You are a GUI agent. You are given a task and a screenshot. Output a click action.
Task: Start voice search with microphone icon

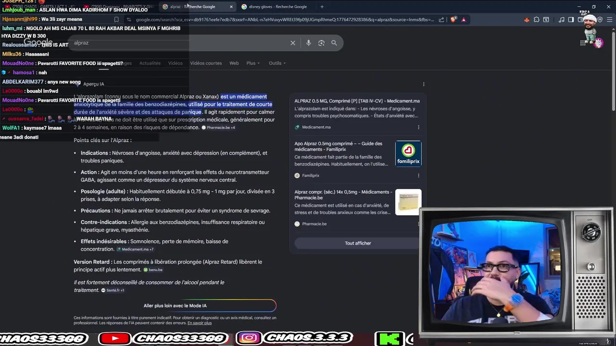(308, 43)
